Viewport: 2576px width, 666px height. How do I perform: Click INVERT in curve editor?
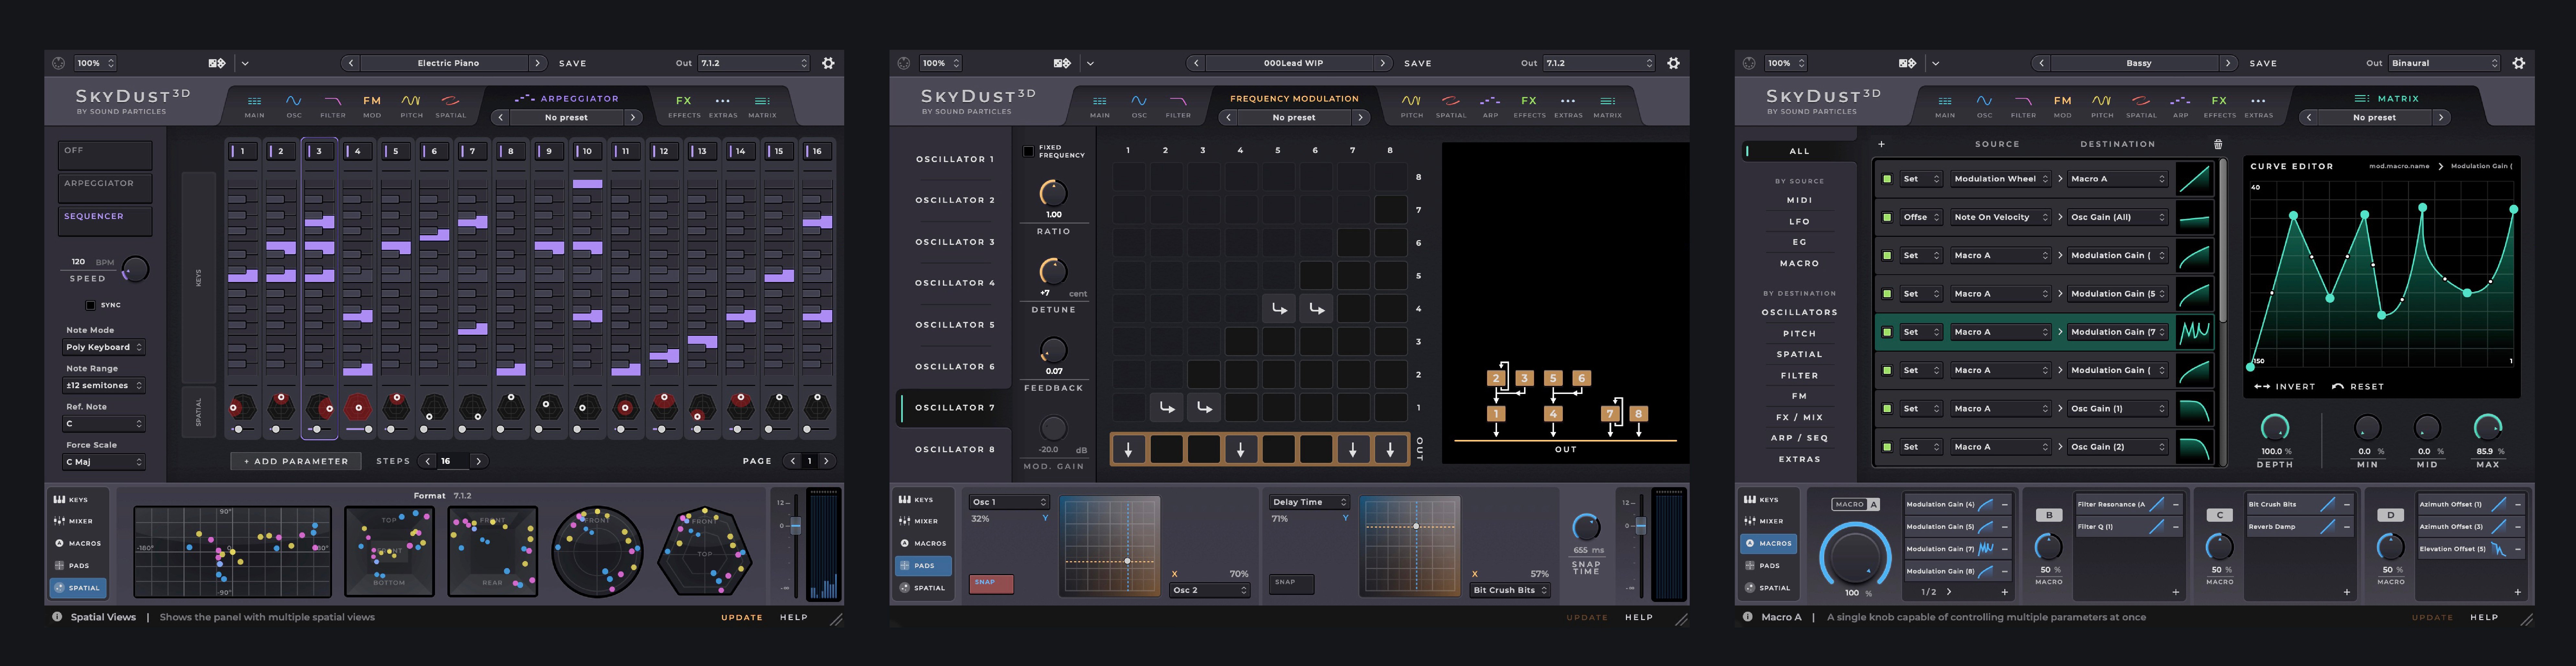point(2285,387)
